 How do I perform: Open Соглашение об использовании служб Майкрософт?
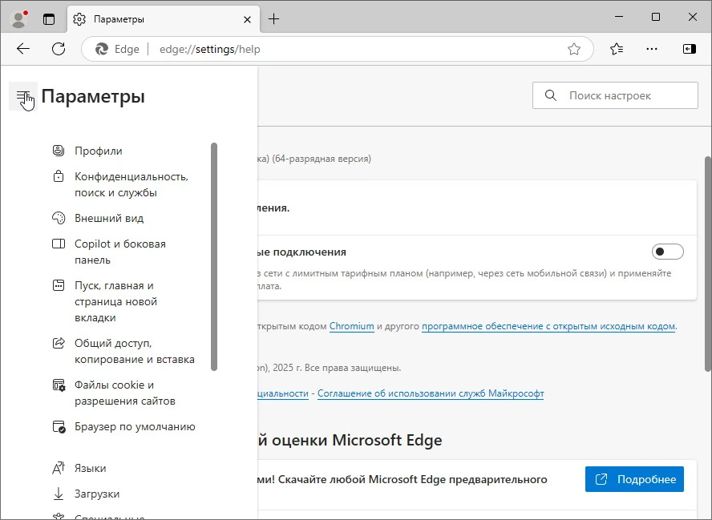click(x=431, y=393)
